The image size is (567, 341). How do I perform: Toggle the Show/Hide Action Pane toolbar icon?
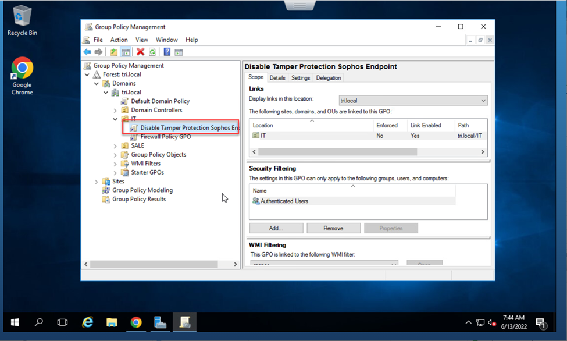tap(179, 52)
